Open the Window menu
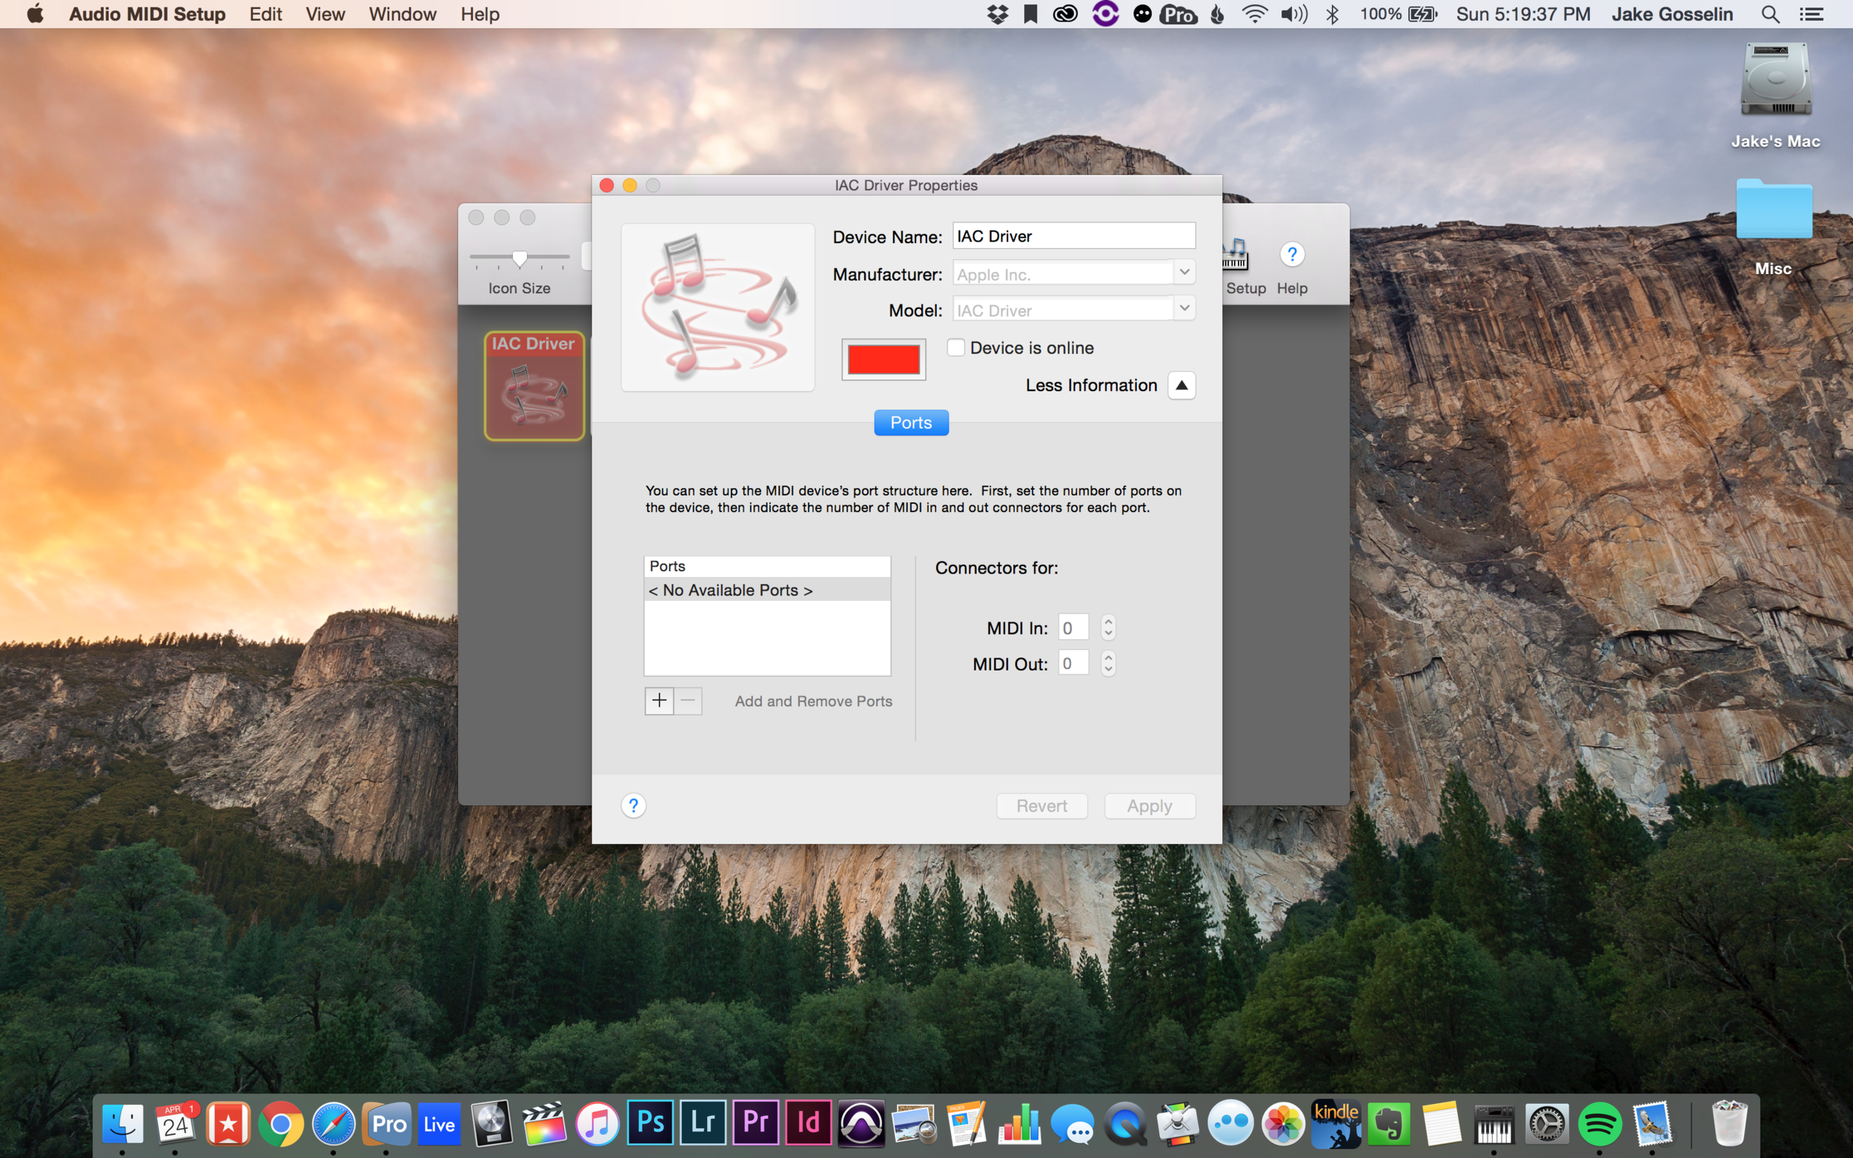Viewport: 1853px width, 1158px height. [402, 14]
